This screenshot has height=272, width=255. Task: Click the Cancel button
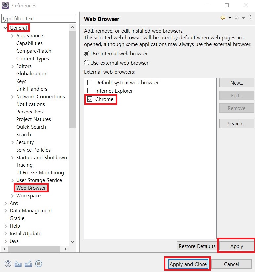232,264
